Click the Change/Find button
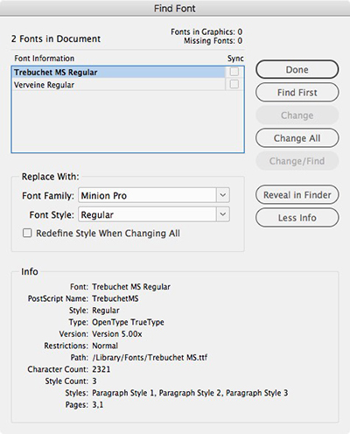 coord(297,161)
